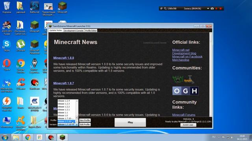Click the Edit Profile button
Screen dimensions: 252x141
(x=85, y=125)
